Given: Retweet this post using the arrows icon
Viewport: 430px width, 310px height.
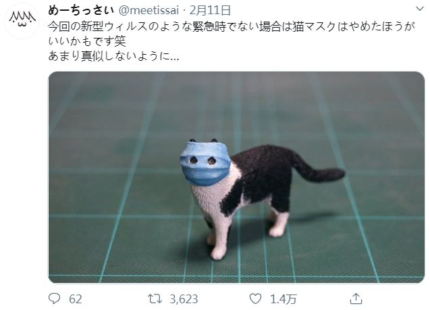Looking at the screenshot, I should click(x=155, y=299).
